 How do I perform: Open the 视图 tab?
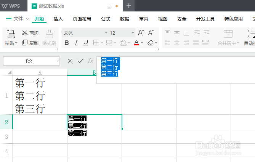[163, 19]
